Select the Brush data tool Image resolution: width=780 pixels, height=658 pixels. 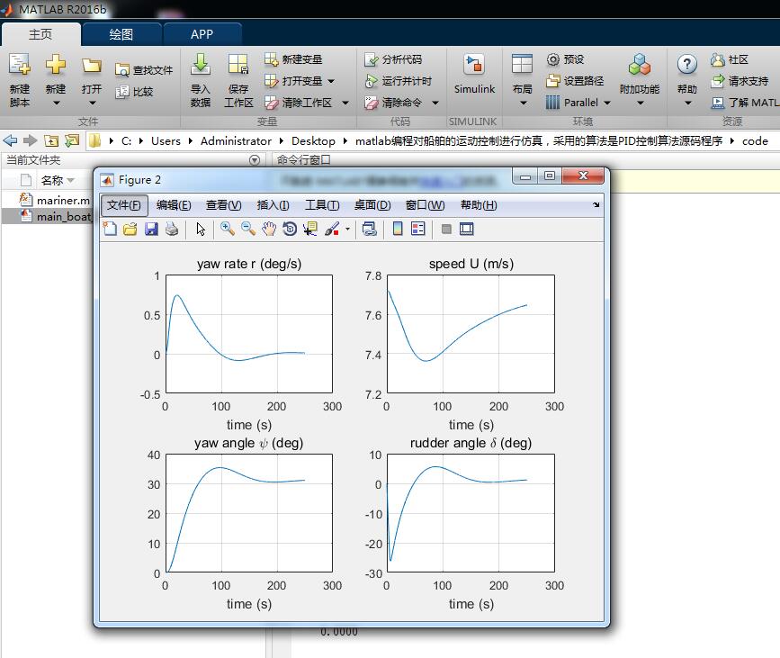click(x=331, y=229)
